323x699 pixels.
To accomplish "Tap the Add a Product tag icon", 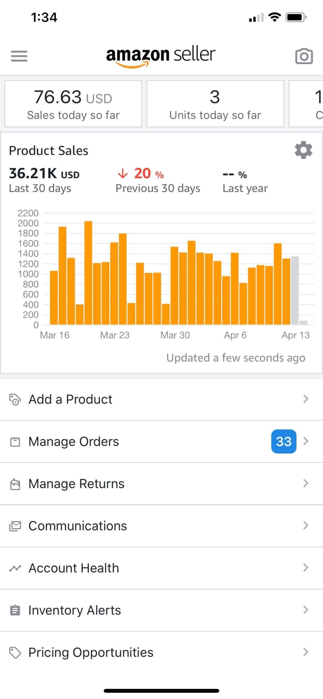I will (15, 399).
